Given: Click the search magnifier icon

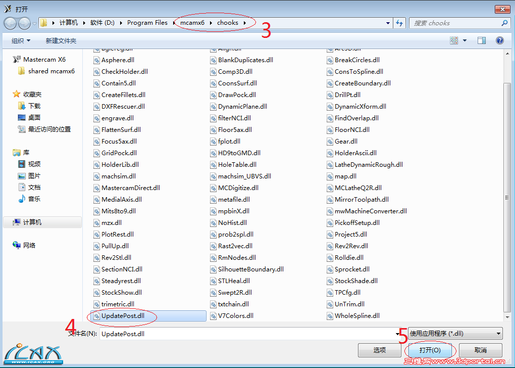Looking at the screenshot, I should [x=504, y=23].
